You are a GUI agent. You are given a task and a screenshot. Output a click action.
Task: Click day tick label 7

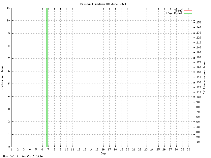pyautogui.click(x=48, y=149)
